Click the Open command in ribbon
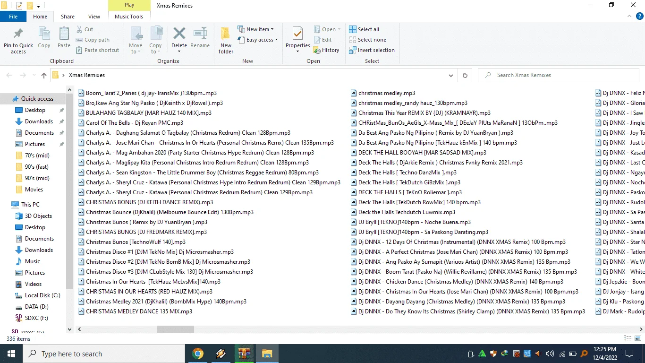645x363 pixels. pyautogui.click(x=327, y=29)
